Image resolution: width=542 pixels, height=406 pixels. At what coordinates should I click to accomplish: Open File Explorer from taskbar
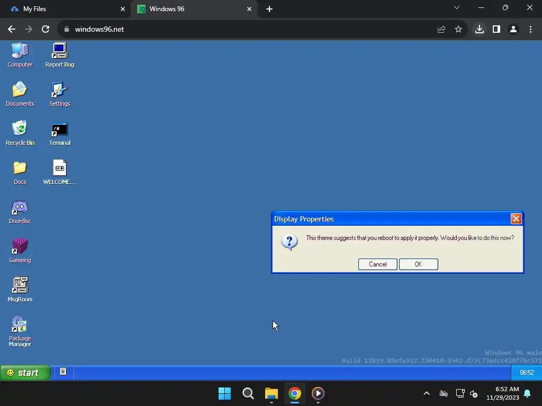pos(272,393)
